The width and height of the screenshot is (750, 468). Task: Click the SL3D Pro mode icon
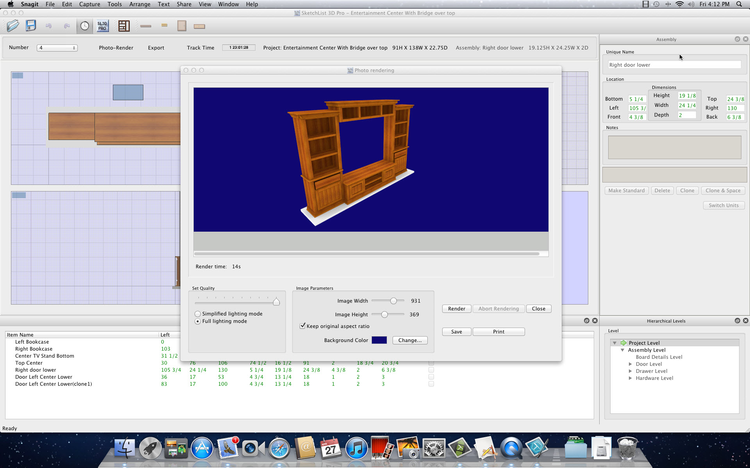[x=102, y=25]
